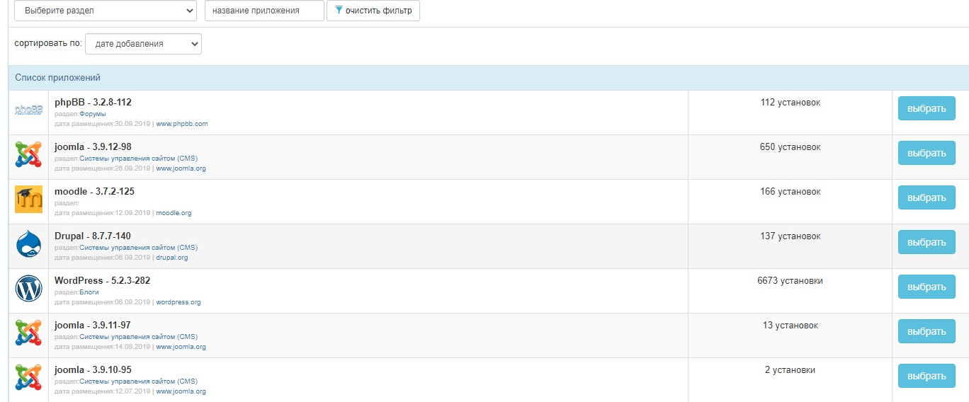The image size is (969, 402).
Task: Click the '137 установок' count
Action: [790, 236]
